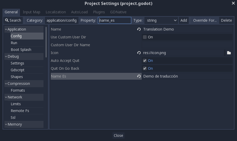
Task: Collapse the Application tree section
Action: tap(6, 29)
